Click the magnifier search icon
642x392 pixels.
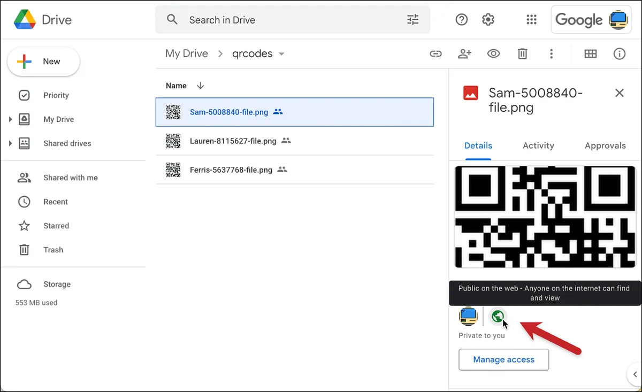tap(172, 20)
